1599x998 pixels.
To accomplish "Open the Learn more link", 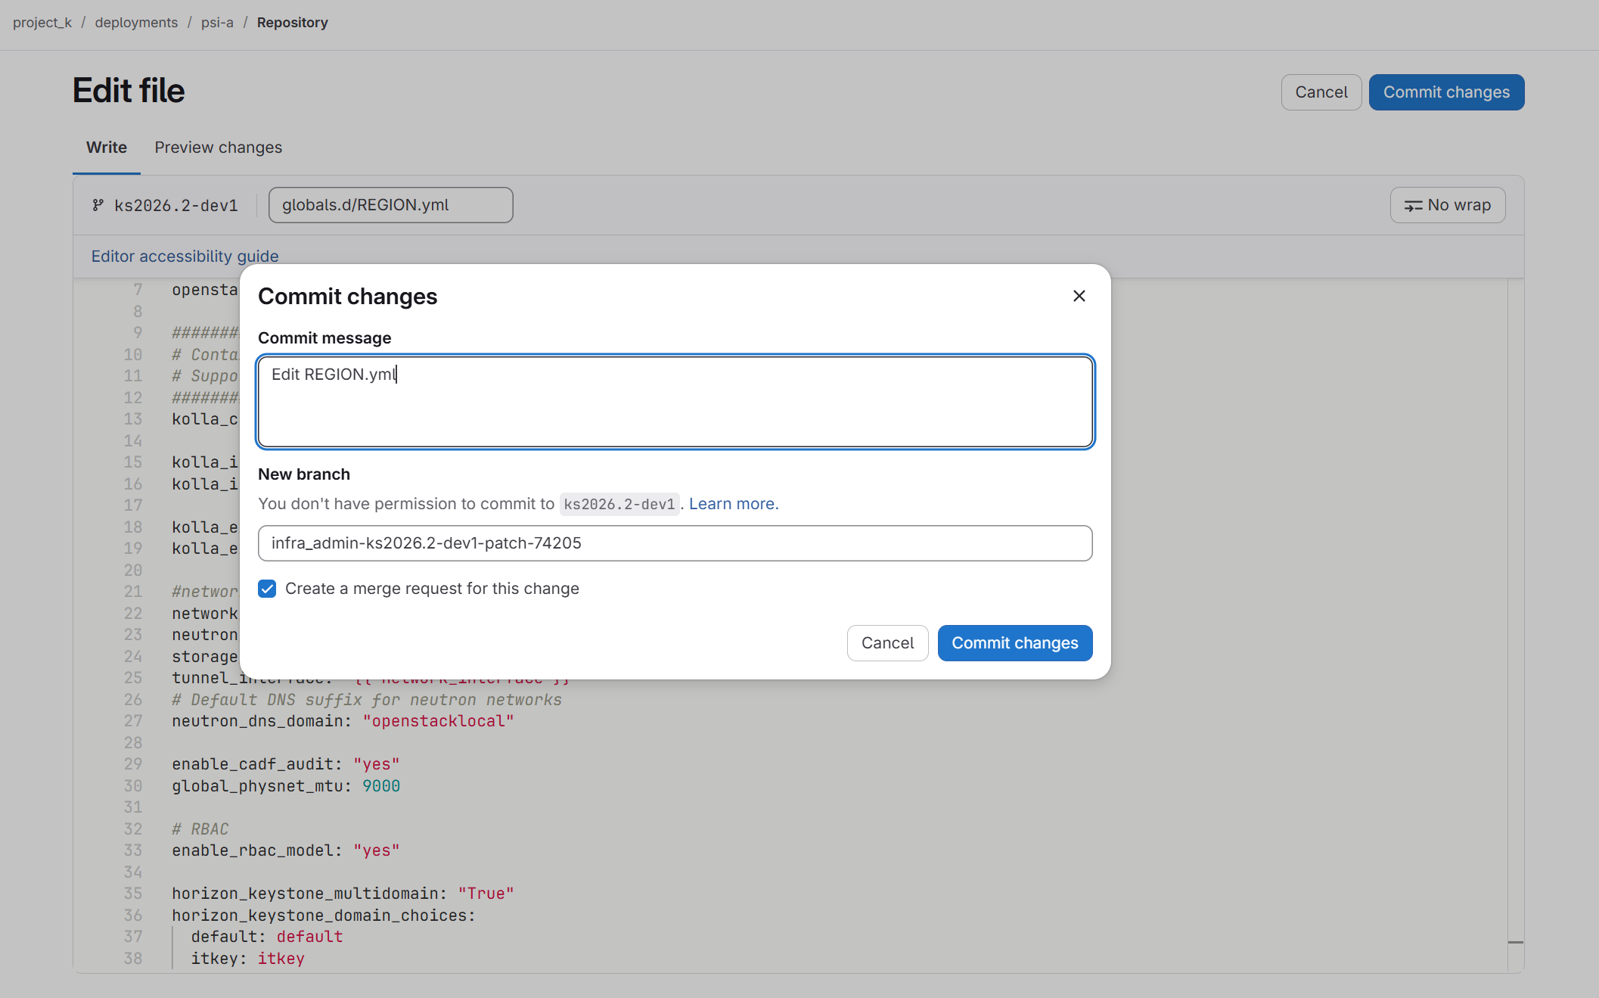I will click(733, 504).
